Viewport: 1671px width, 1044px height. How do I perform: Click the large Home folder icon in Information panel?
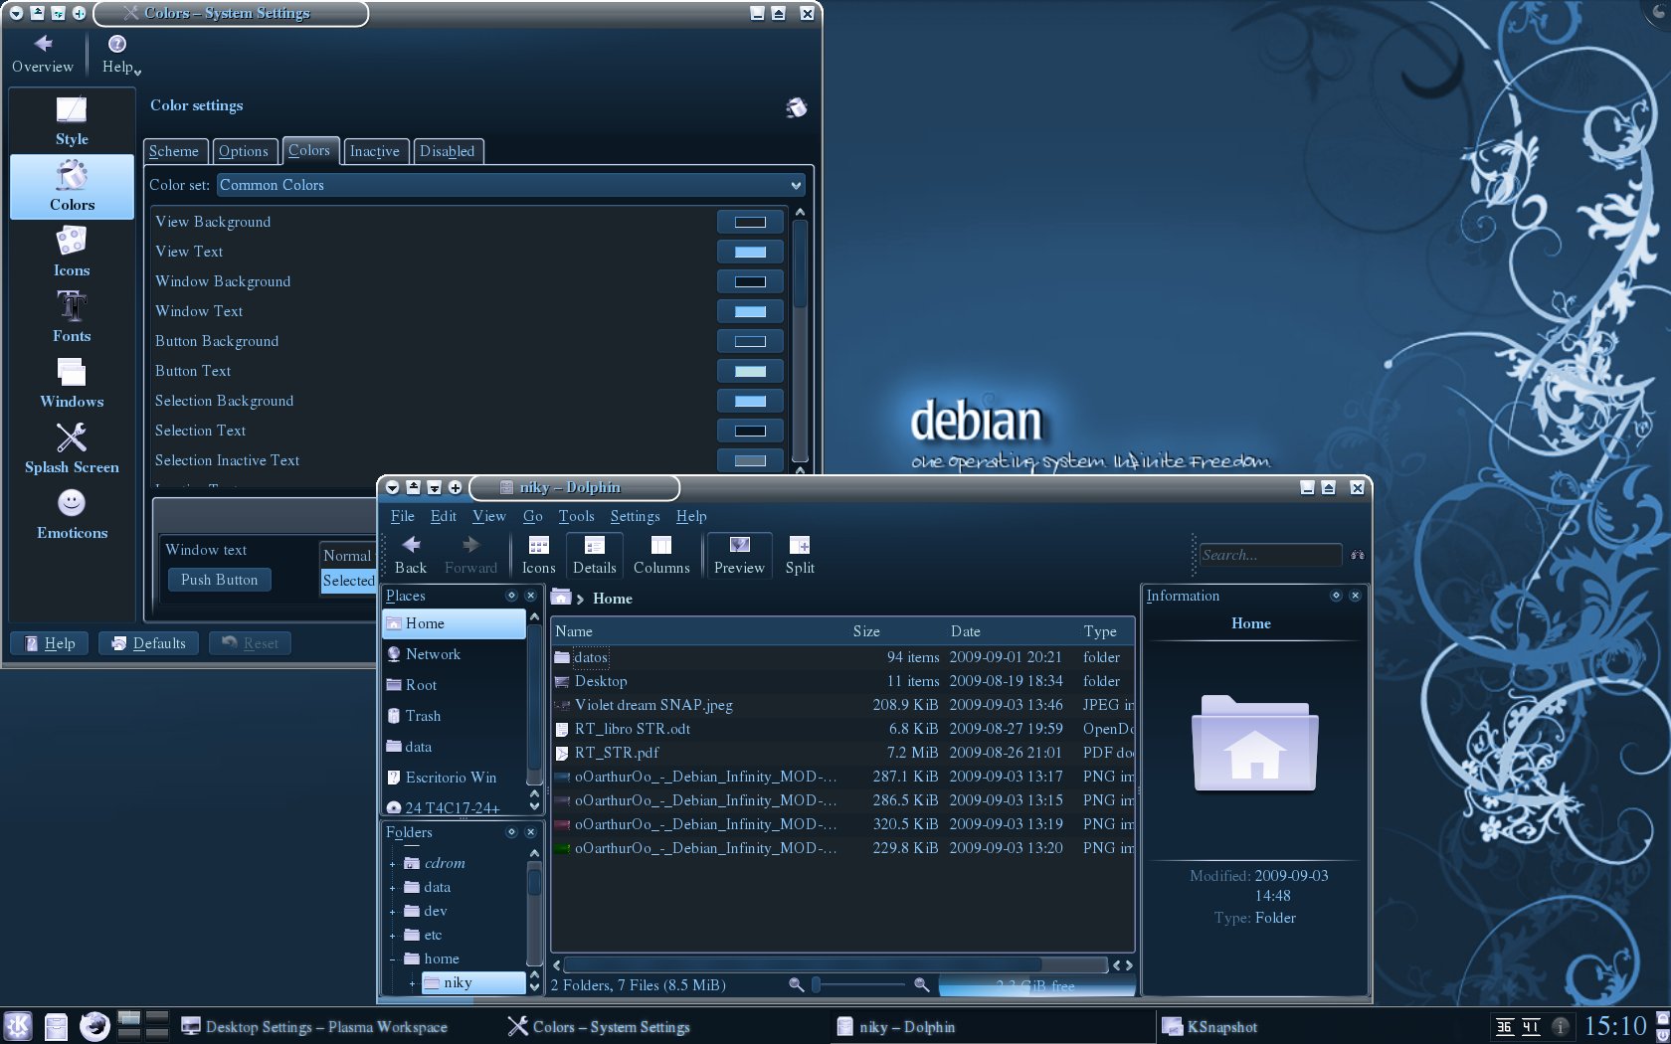click(1255, 744)
